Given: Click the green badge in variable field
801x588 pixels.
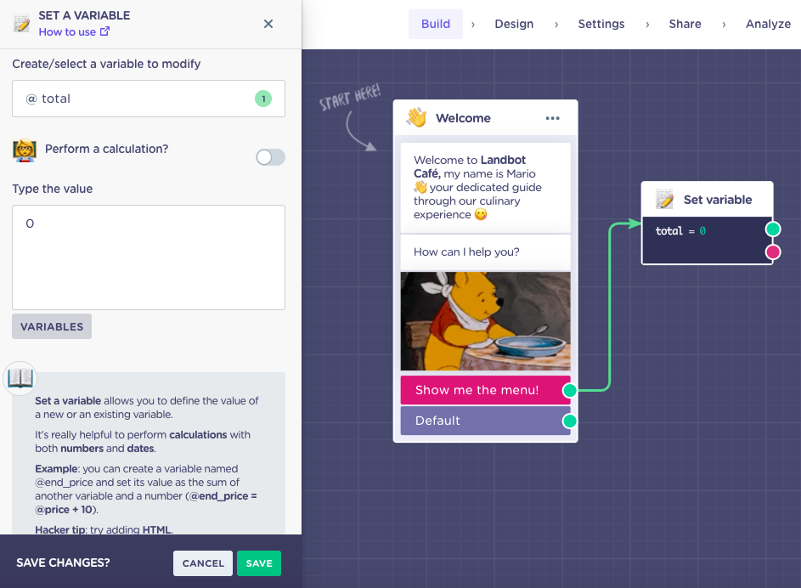Looking at the screenshot, I should [x=263, y=99].
